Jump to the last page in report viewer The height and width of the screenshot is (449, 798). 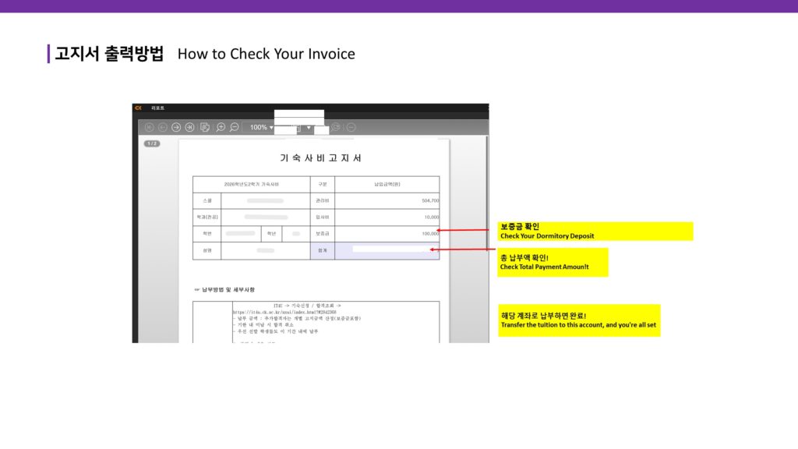coord(189,127)
